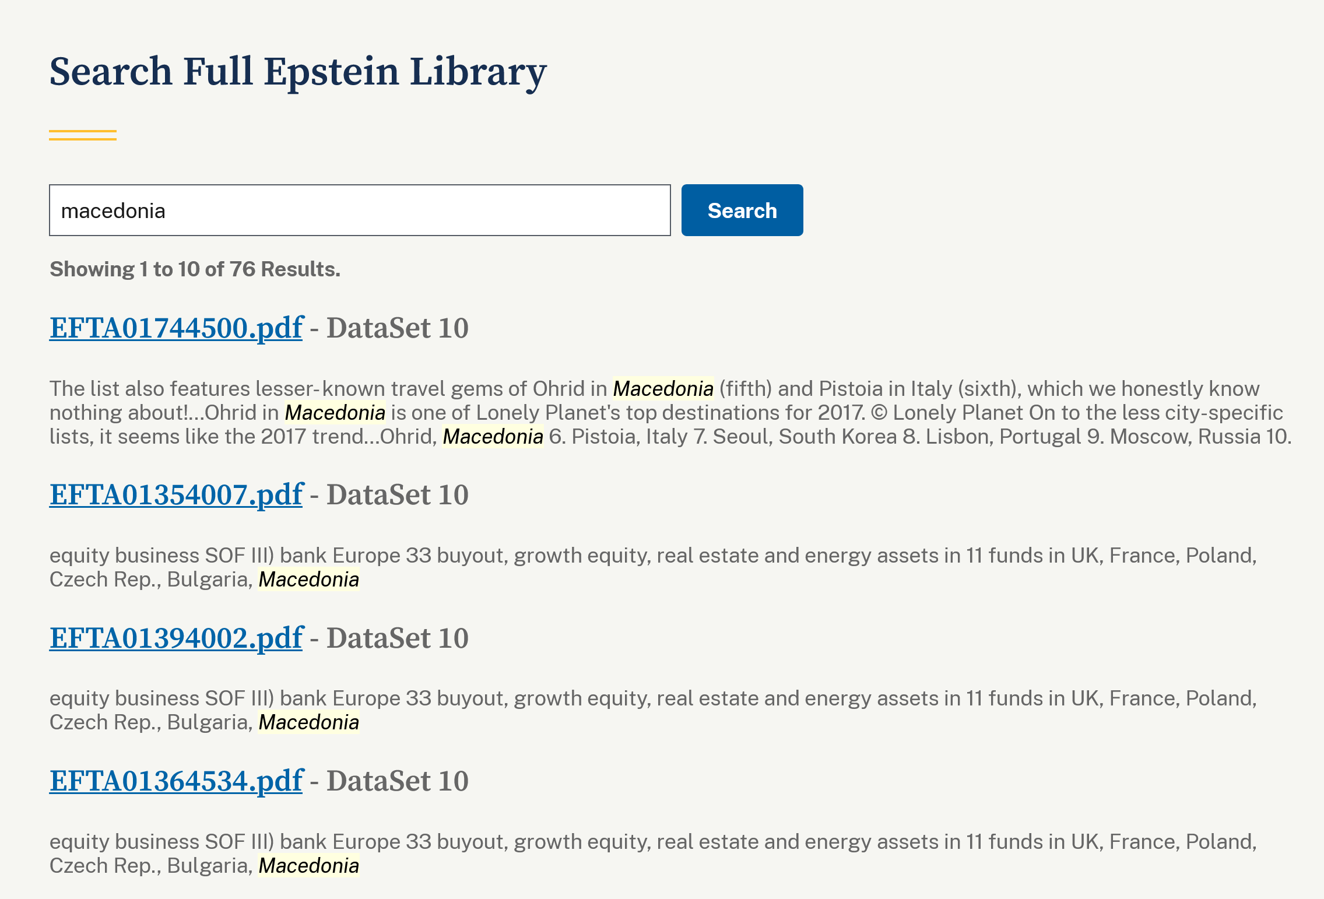Screen dimensions: 1324x899
Task: Click the DataSet 10 label beside EFTA01354007.pdf
Action: pyautogui.click(x=397, y=494)
